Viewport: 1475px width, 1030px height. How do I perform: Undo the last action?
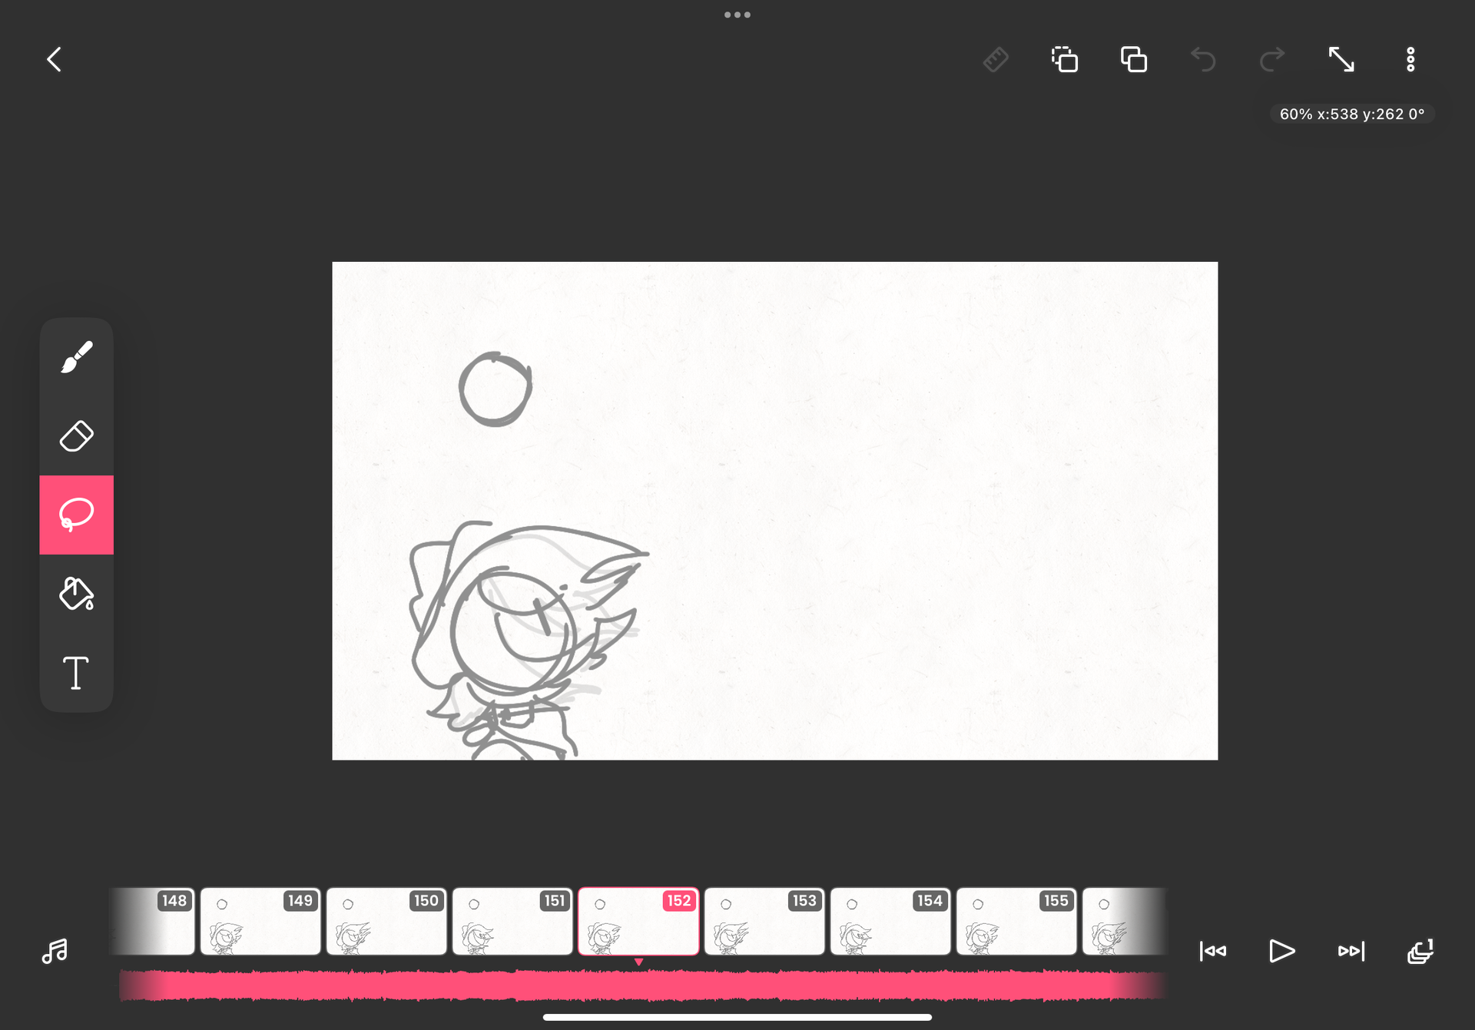point(1203,59)
